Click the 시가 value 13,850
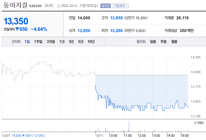Screen dimensions: 206x140 pos(84,31)
